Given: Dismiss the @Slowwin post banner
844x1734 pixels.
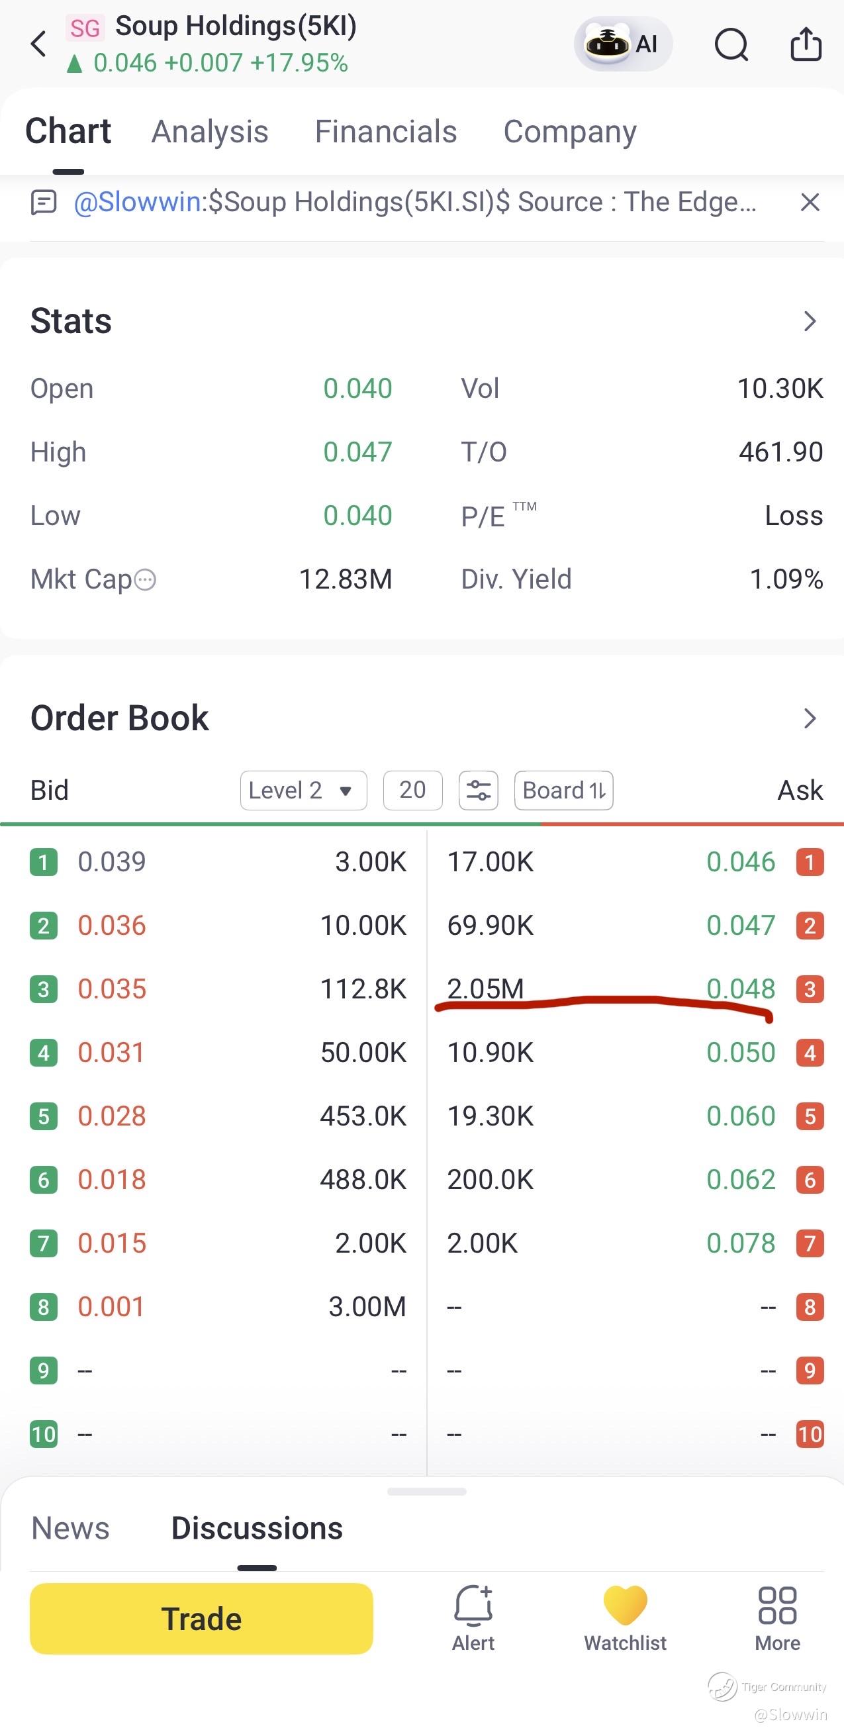Looking at the screenshot, I should click(810, 202).
